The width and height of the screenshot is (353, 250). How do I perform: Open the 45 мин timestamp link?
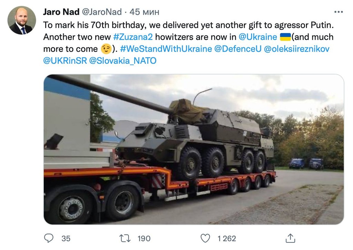tap(144, 12)
